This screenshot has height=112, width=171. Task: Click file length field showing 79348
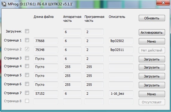click(x=46, y=50)
